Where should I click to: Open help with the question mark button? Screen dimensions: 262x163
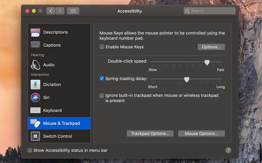coord(228,150)
